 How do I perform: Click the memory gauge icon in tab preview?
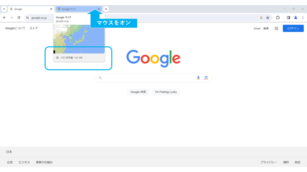click(x=57, y=58)
